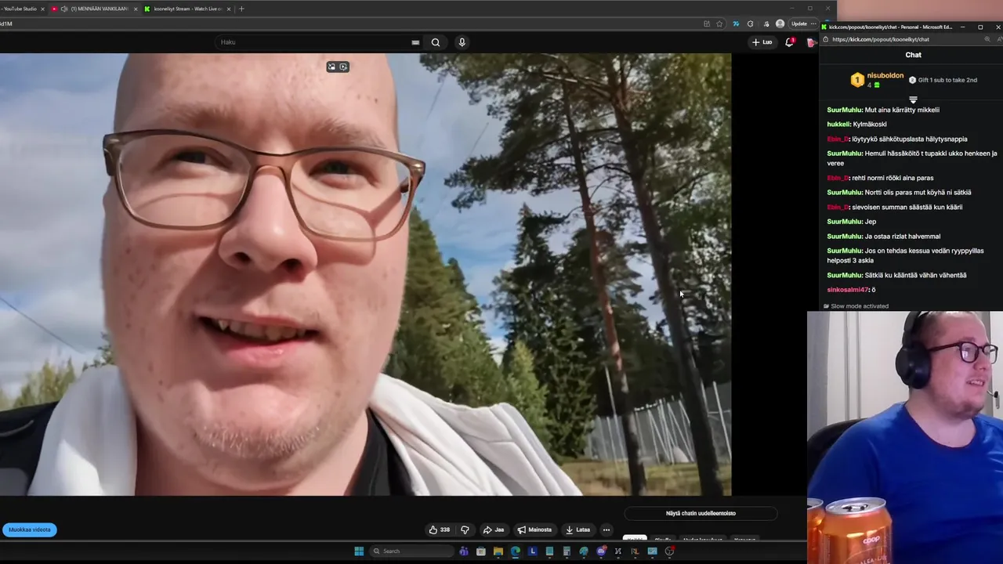Image resolution: width=1003 pixels, height=564 pixels.
Task: Open the YouTube account avatar menu
Action: [811, 42]
